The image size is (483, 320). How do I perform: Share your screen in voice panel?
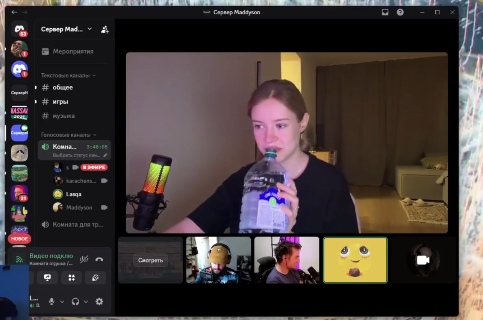47,278
